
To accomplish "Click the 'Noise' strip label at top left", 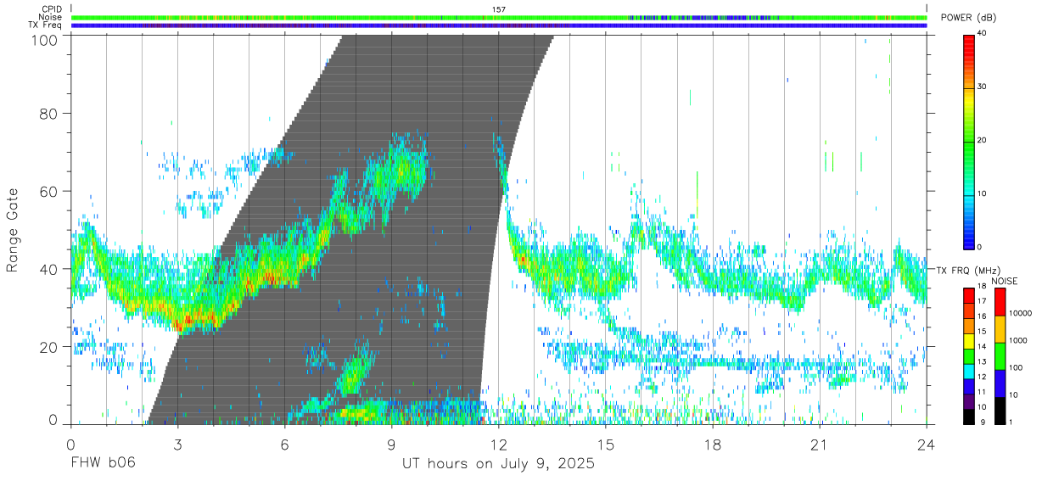I will (x=51, y=17).
